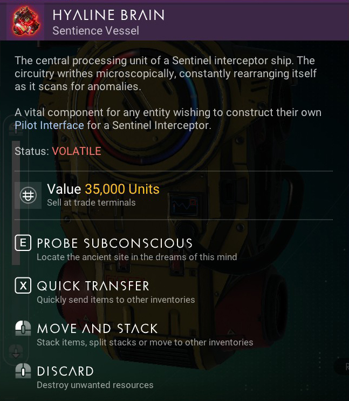Activate Move and Stack
The image size is (349, 401).
click(97, 329)
